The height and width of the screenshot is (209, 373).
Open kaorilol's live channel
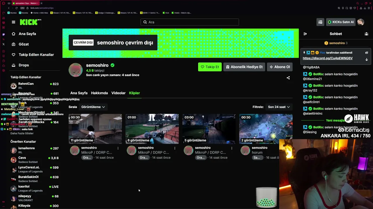coord(34,188)
